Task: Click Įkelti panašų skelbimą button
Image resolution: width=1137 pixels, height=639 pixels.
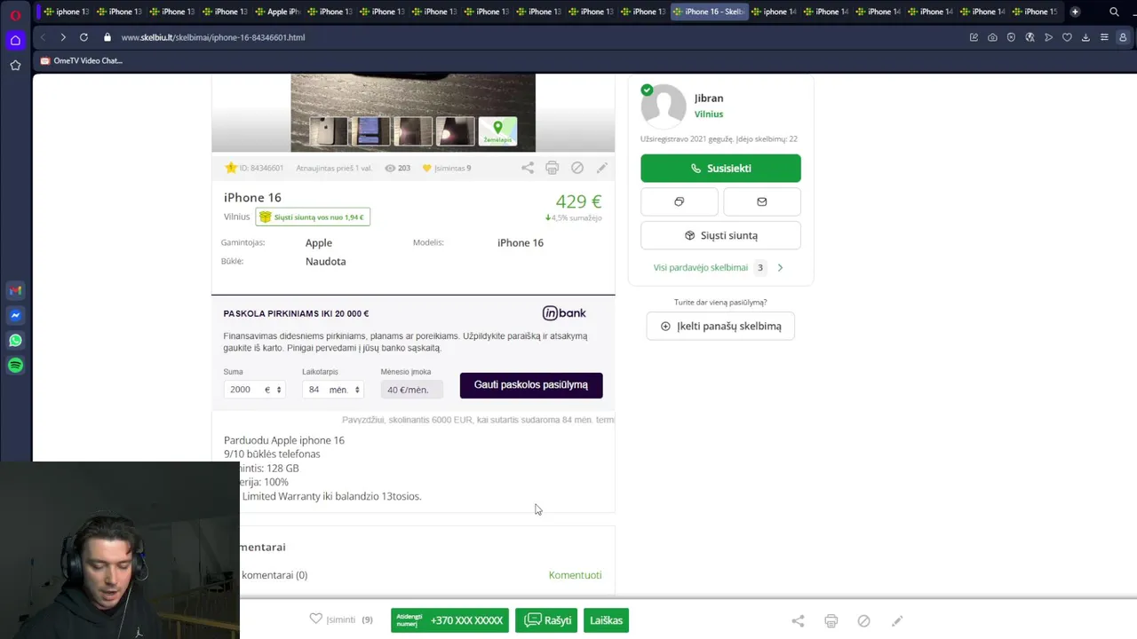Action: [x=720, y=326]
